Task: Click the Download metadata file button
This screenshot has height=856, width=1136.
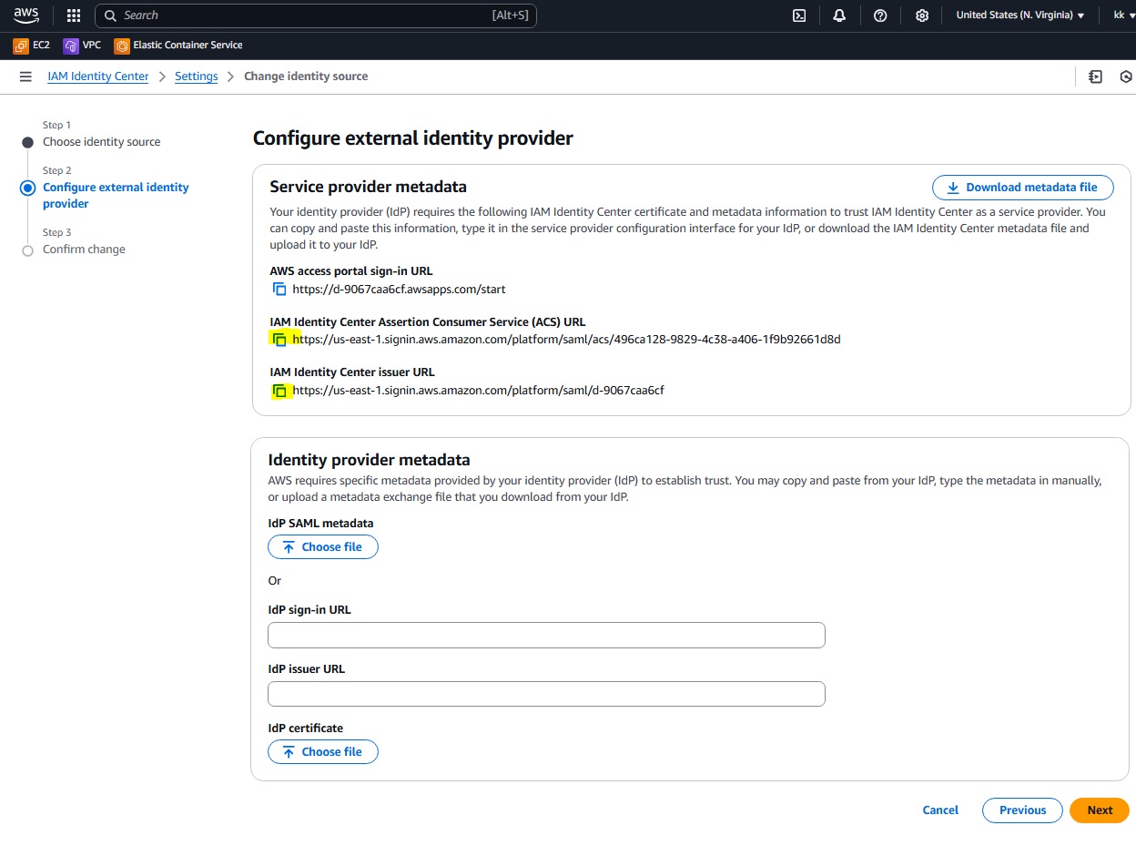Action: 1022,188
